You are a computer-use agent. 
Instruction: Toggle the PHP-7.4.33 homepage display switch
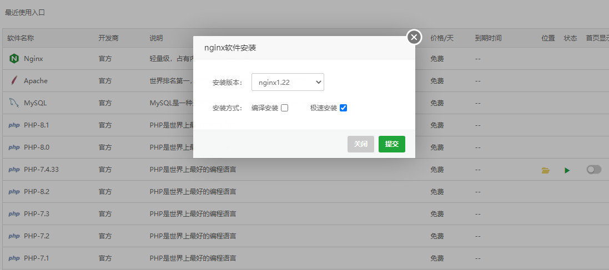593,170
